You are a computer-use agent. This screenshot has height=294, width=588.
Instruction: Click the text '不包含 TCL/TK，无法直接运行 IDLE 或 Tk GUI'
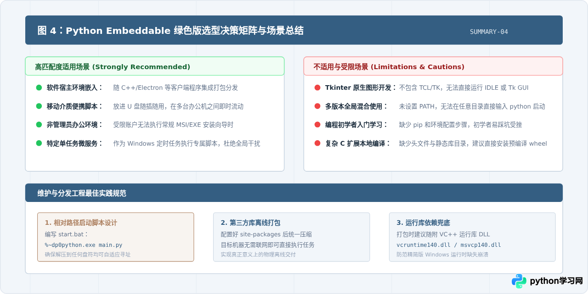464,87
